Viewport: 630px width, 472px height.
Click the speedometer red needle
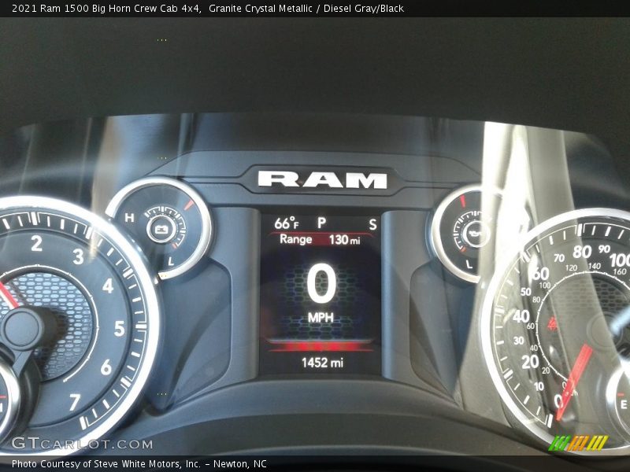(575, 382)
